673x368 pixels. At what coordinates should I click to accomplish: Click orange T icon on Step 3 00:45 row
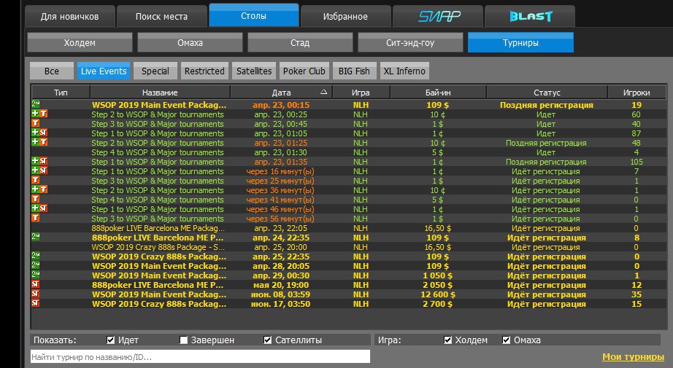coord(35,124)
